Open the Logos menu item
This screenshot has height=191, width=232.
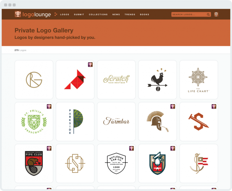pyautogui.click(x=65, y=15)
